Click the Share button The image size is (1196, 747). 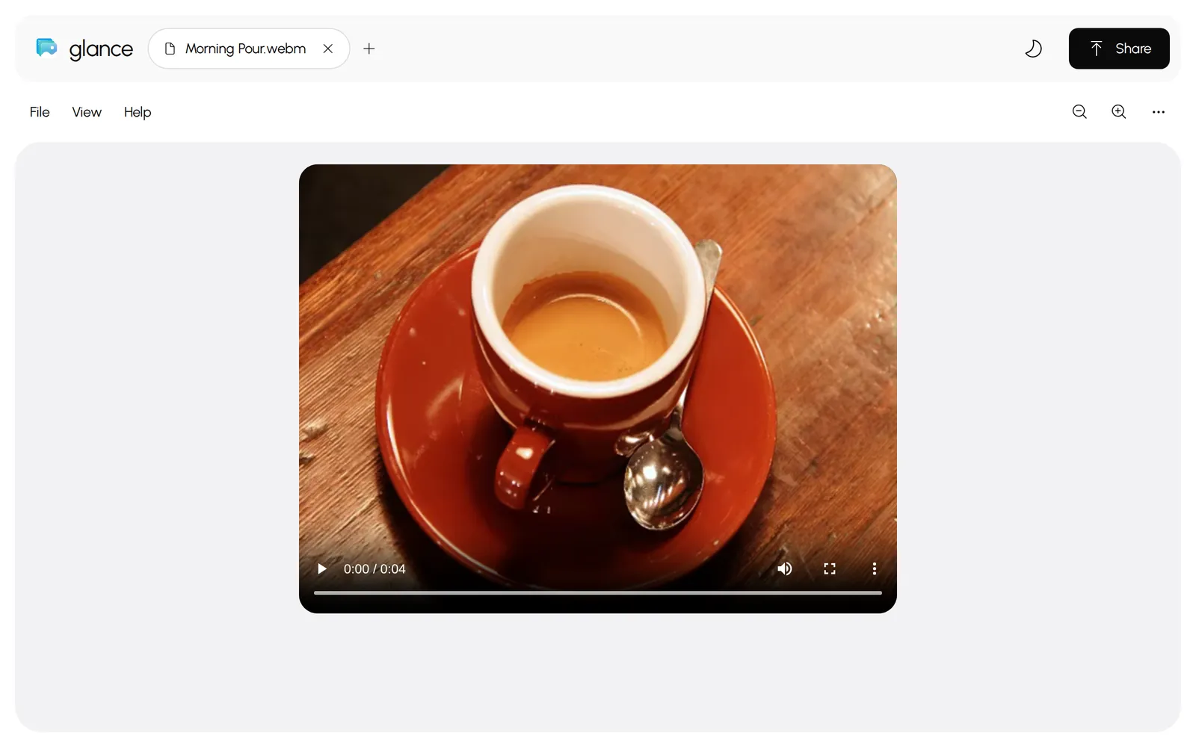click(x=1119, y=49)
